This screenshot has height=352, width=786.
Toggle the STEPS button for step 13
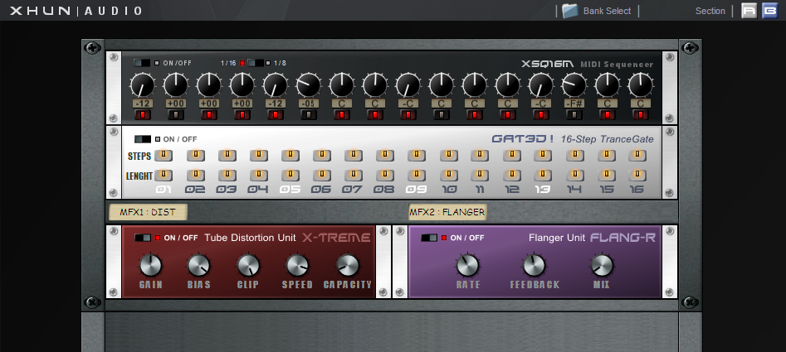coord(543,156)
